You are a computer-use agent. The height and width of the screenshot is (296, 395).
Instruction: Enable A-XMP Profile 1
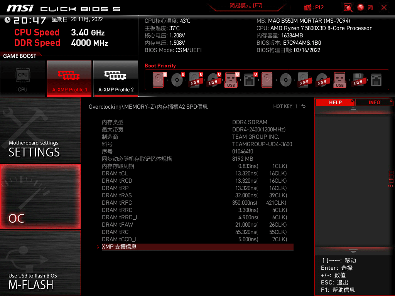click(x=69, y=78)
